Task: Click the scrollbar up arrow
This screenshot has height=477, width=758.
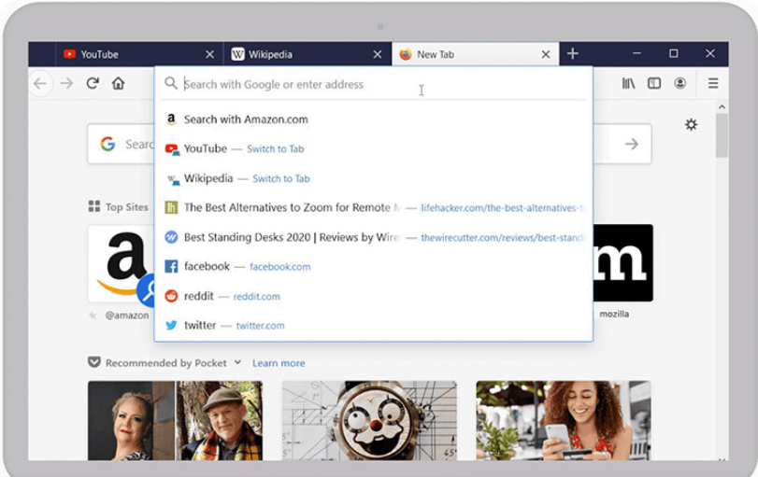Action: (x=722, y=106)
